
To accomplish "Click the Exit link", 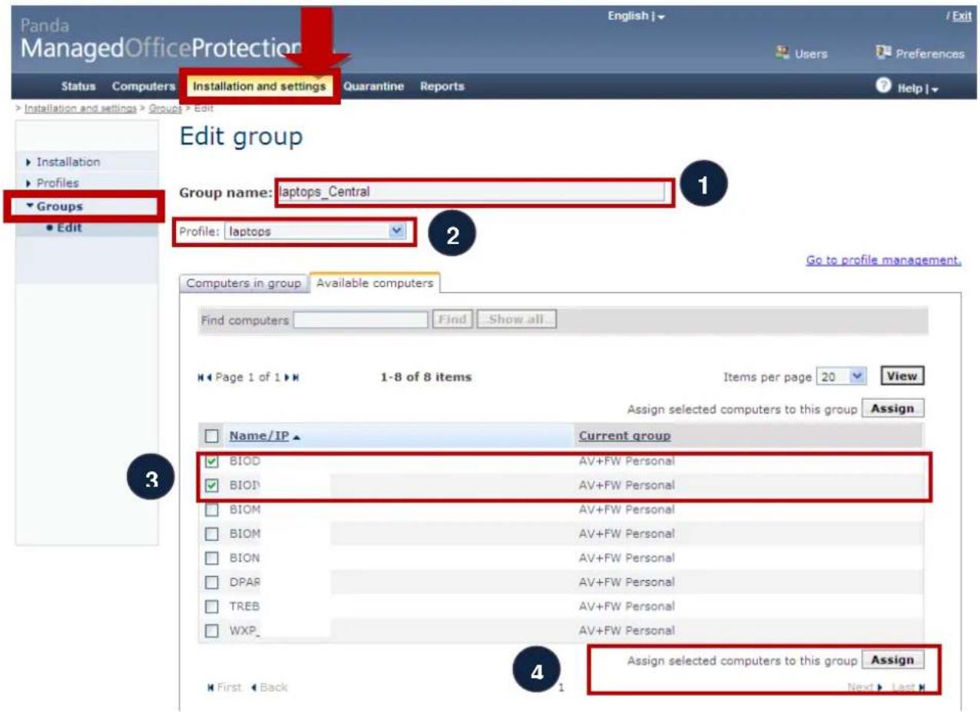I will click(962, 16).
